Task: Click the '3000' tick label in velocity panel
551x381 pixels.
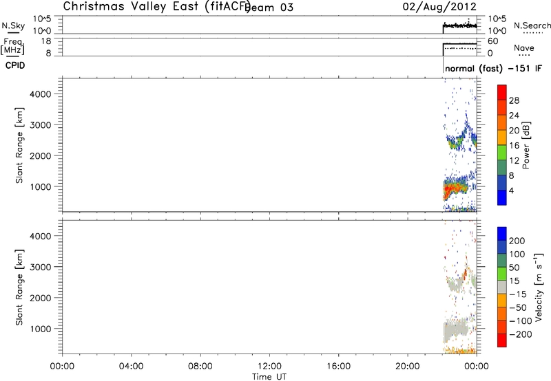Action: [41, 267]
